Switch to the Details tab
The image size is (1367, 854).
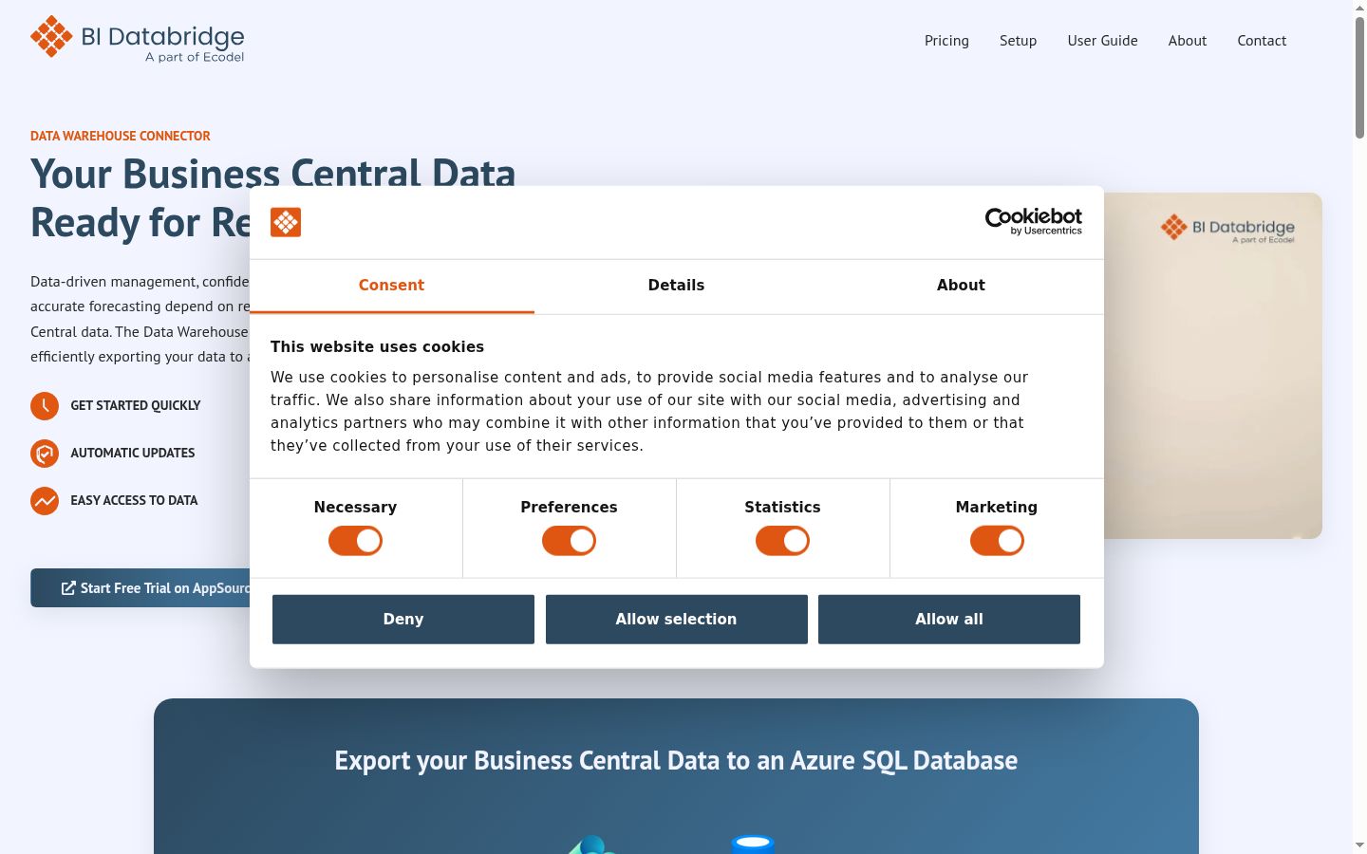click(677, 286)
